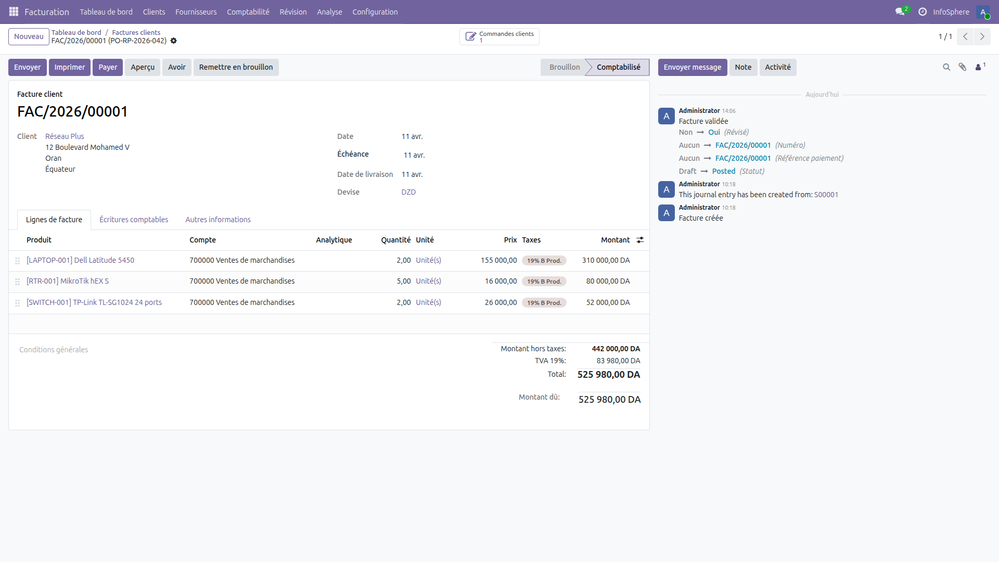Click the Conditions générales text field
The height and width of the screenshot is (562, 999).
53,349
